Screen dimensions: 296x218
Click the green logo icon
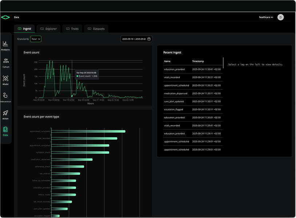(x=5, y=17)
